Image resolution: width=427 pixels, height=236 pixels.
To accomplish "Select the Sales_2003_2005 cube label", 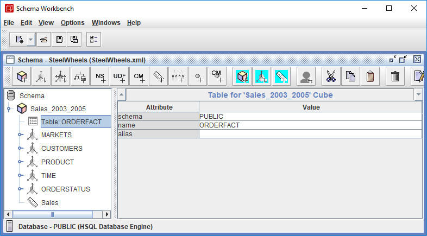I will (58, 109).
